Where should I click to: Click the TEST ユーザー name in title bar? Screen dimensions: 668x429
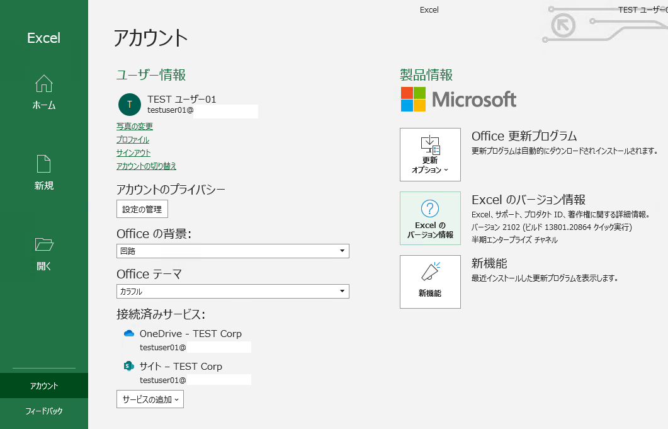coord(643,10)
